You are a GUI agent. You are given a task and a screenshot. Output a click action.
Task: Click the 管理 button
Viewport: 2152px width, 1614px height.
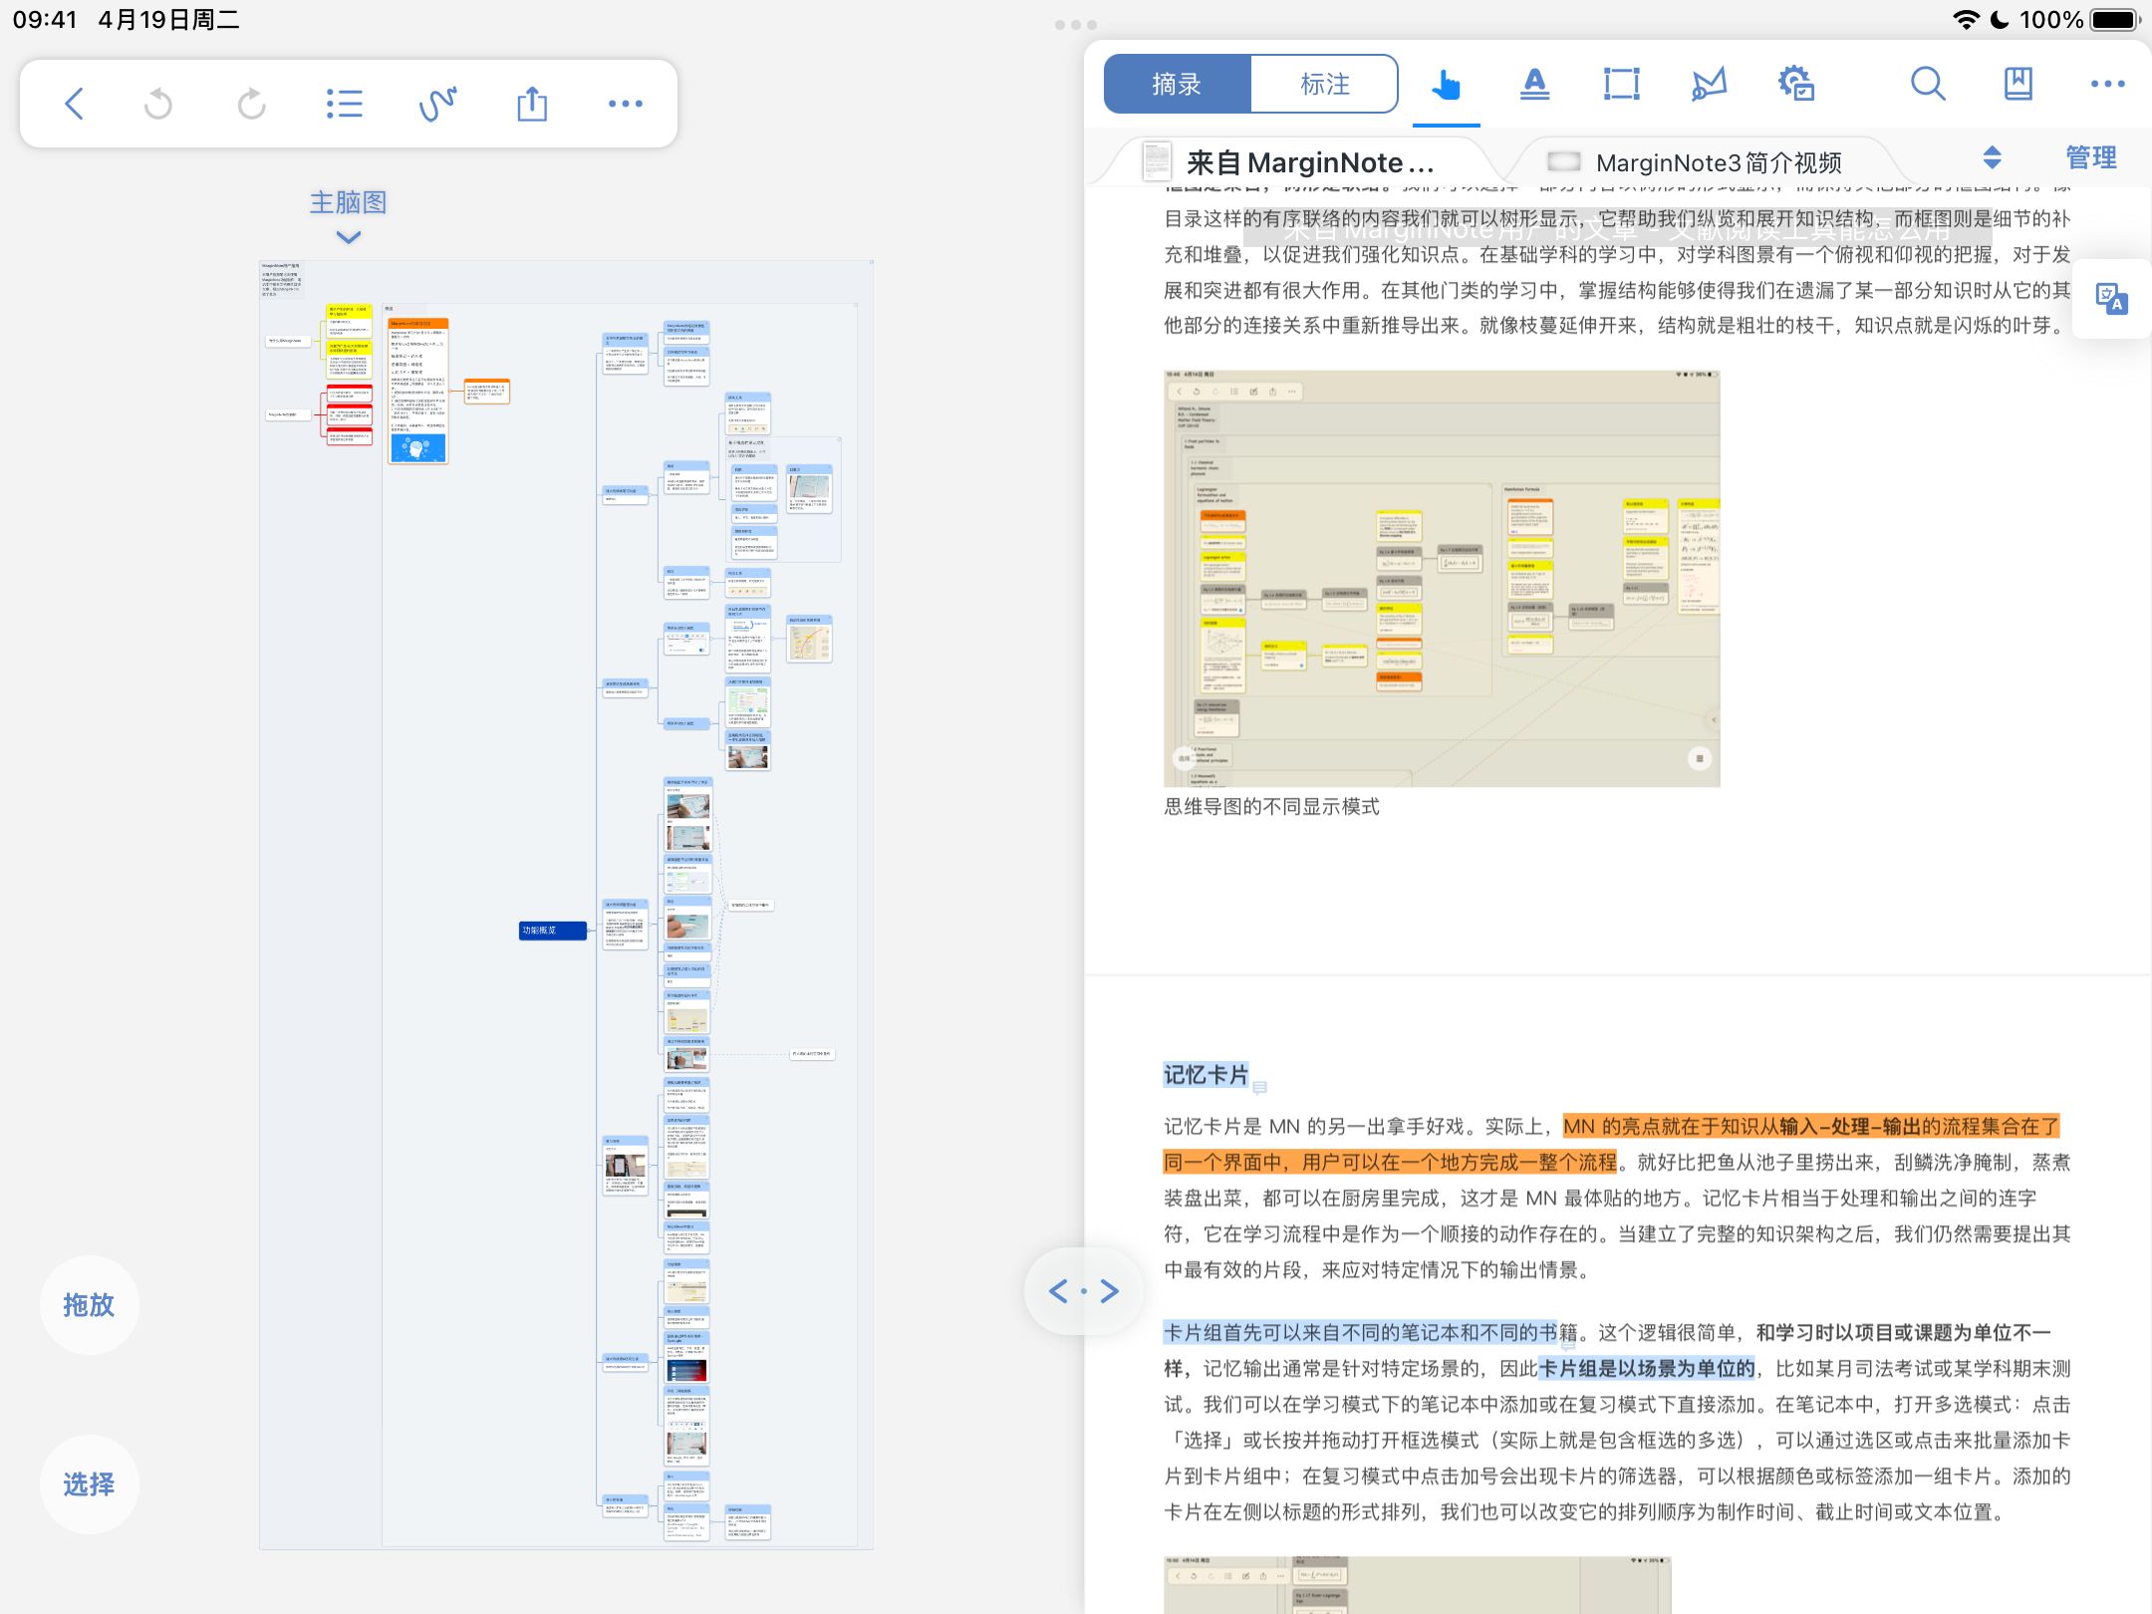point(2090,157)
